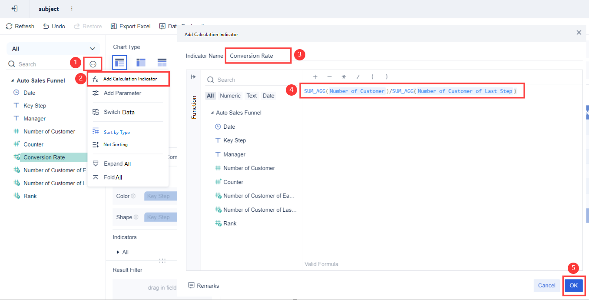This screenshot has height=300, width=589.
Task: Insert the plus operator in formula
Action: tap(315, 77)
